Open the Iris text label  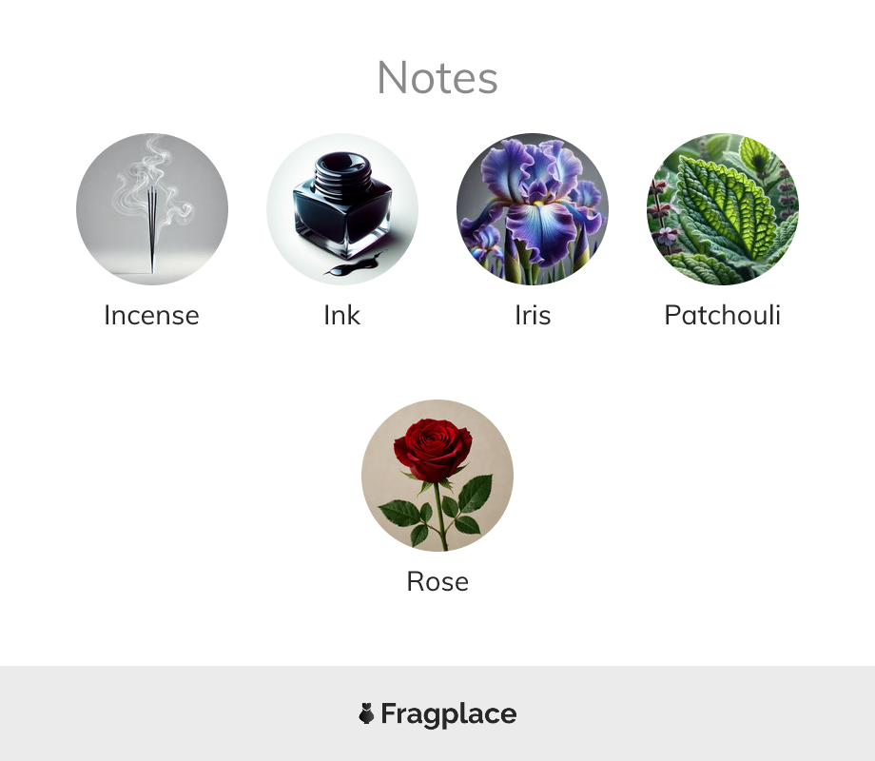[533, 315]
